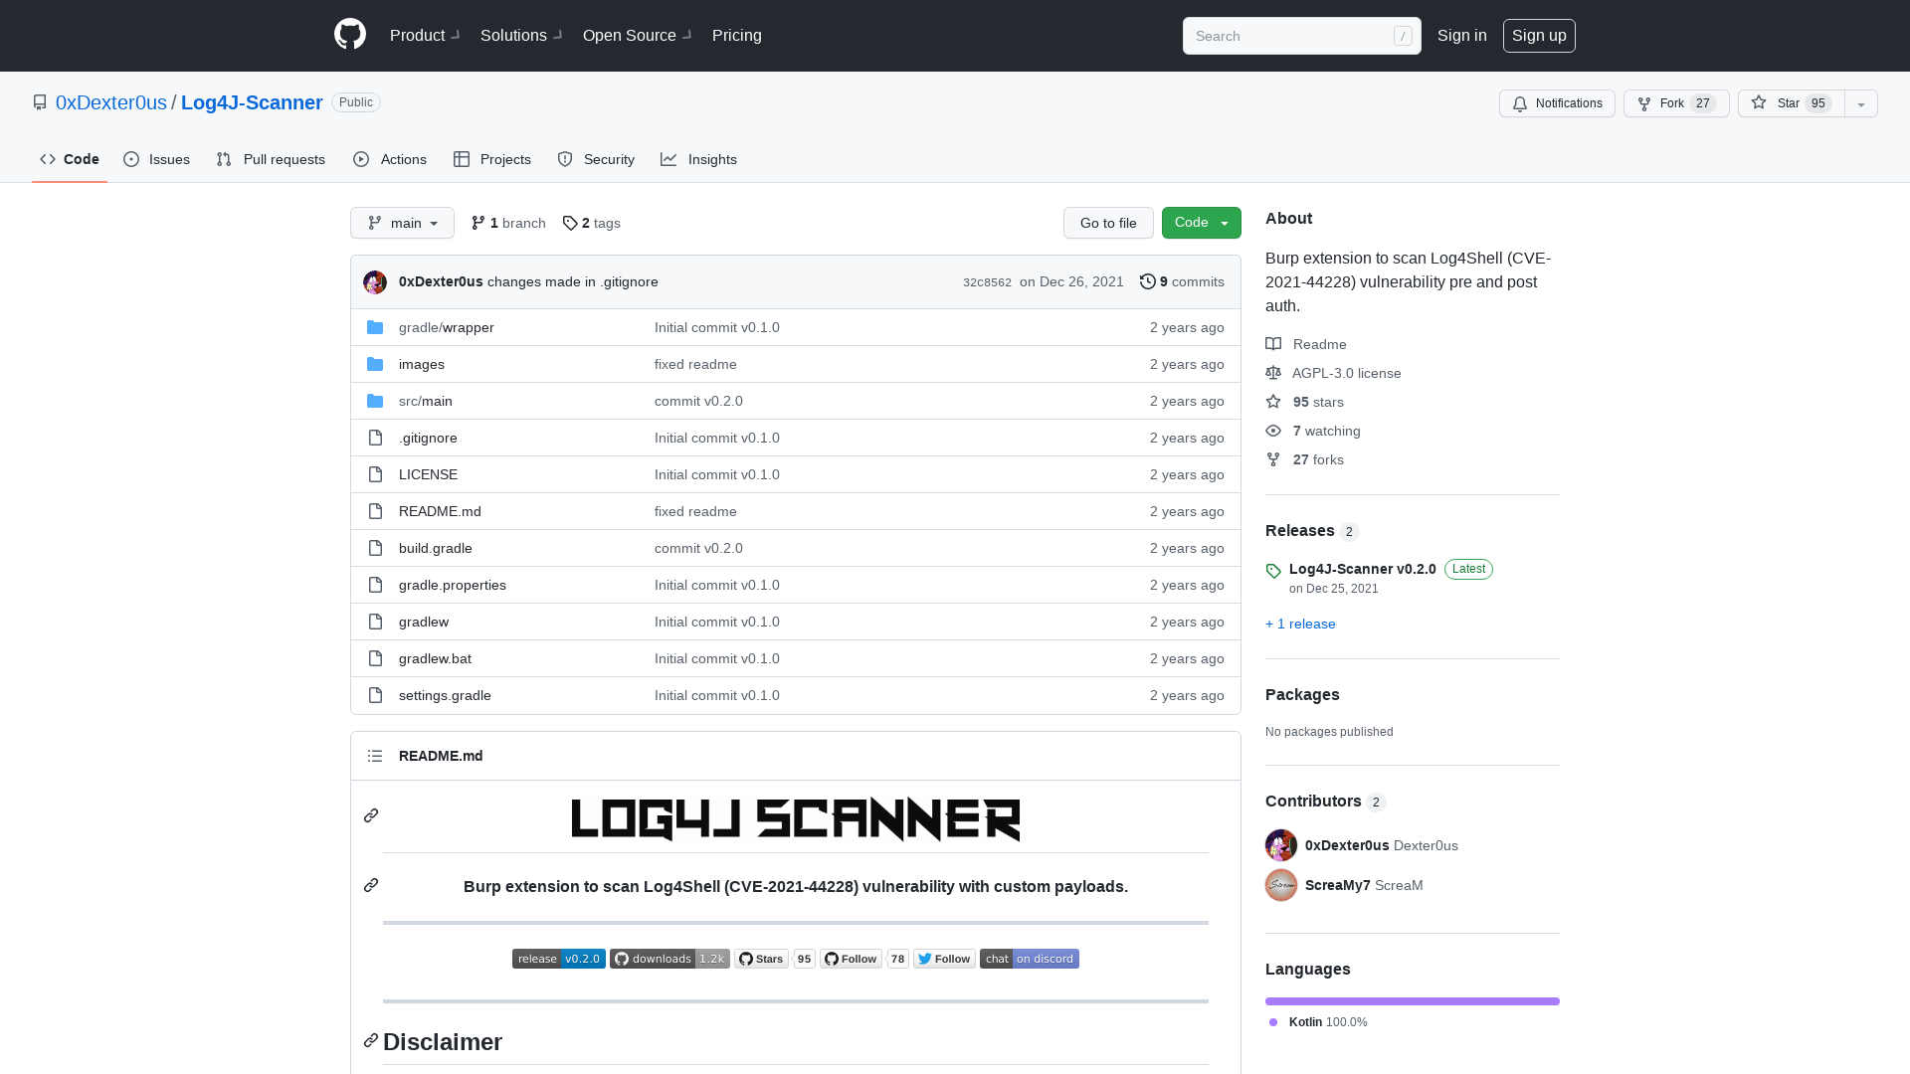Click the Notifications button

click(1557, 103)
